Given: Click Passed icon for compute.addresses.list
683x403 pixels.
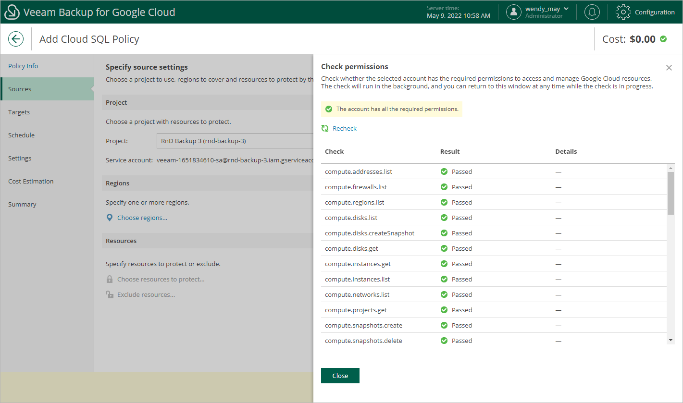Looking at the screenshot, I should 444,171.
